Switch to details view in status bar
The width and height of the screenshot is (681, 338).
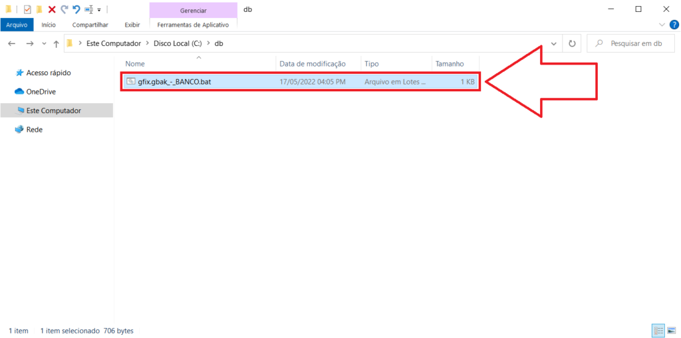(658, 330)
